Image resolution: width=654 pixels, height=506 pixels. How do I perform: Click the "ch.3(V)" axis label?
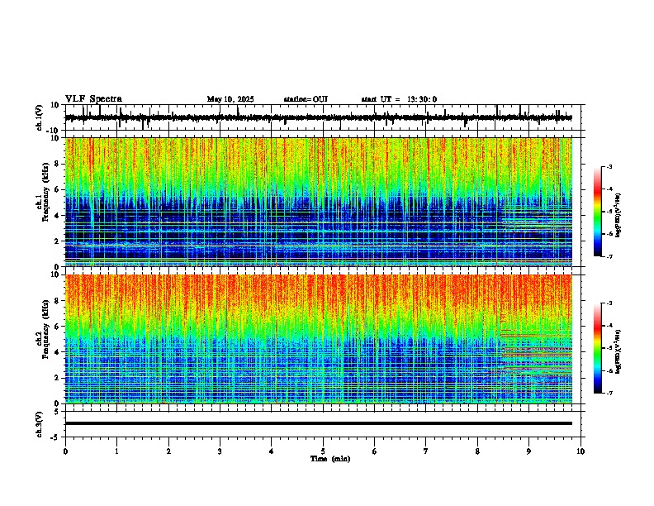click(40, 425)
